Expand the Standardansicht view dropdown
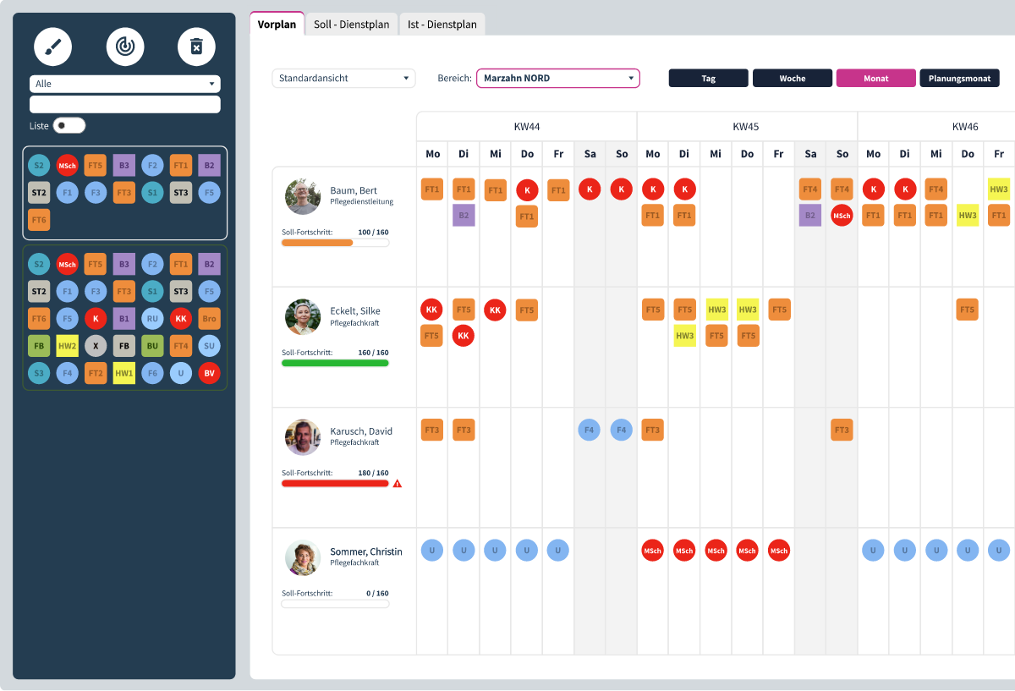This screenshot has height=691, width=1015. pos(343,79)
